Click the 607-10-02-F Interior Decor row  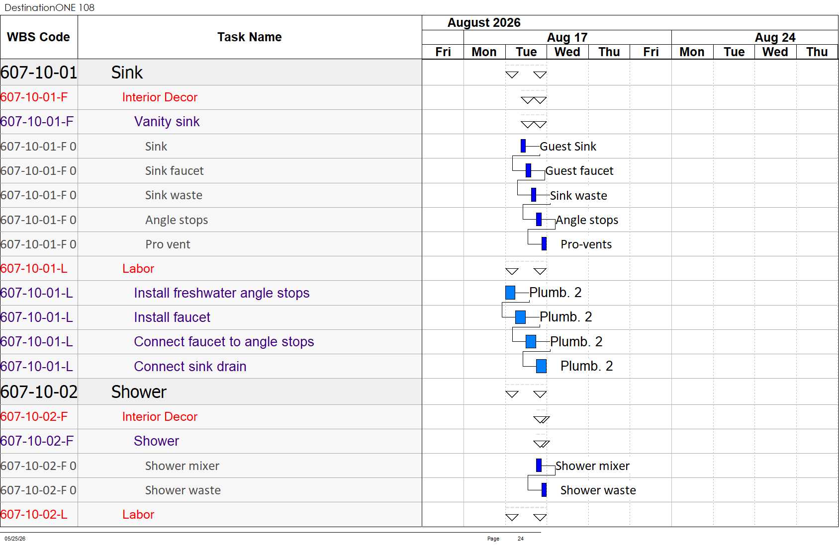pos(211,417)
